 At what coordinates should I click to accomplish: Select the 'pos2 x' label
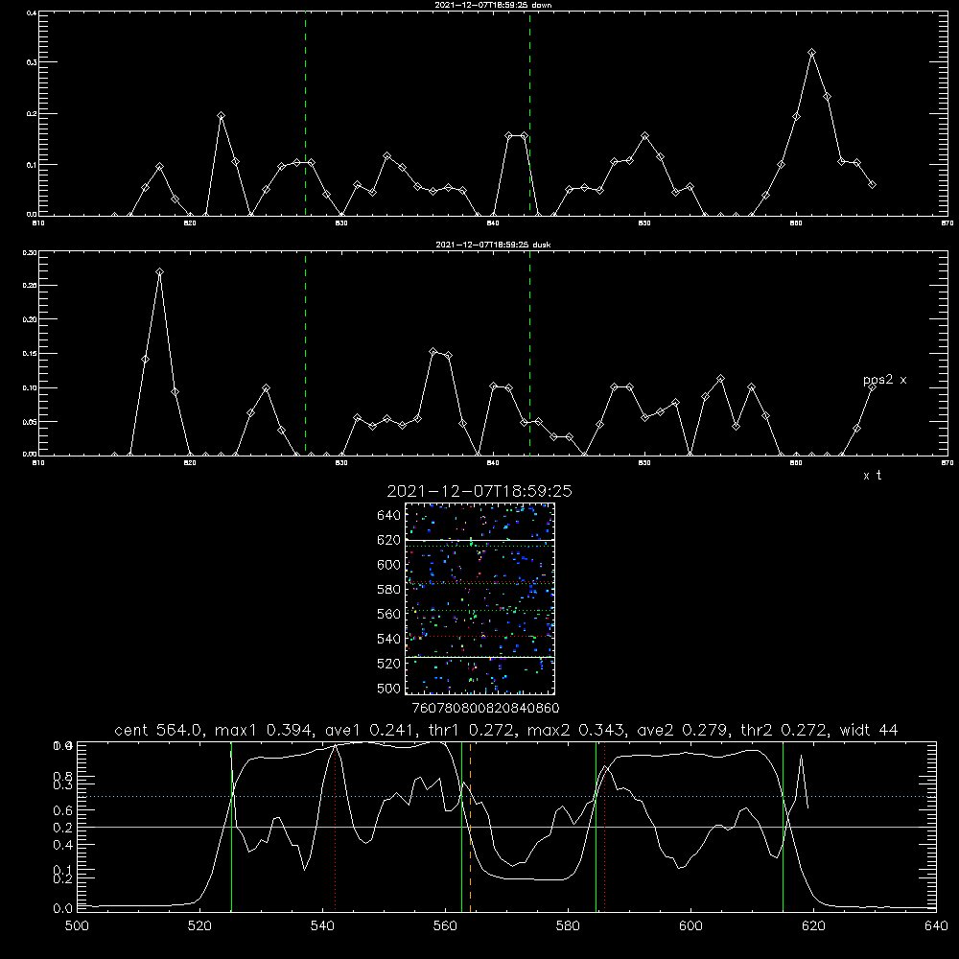coord(884,380)
